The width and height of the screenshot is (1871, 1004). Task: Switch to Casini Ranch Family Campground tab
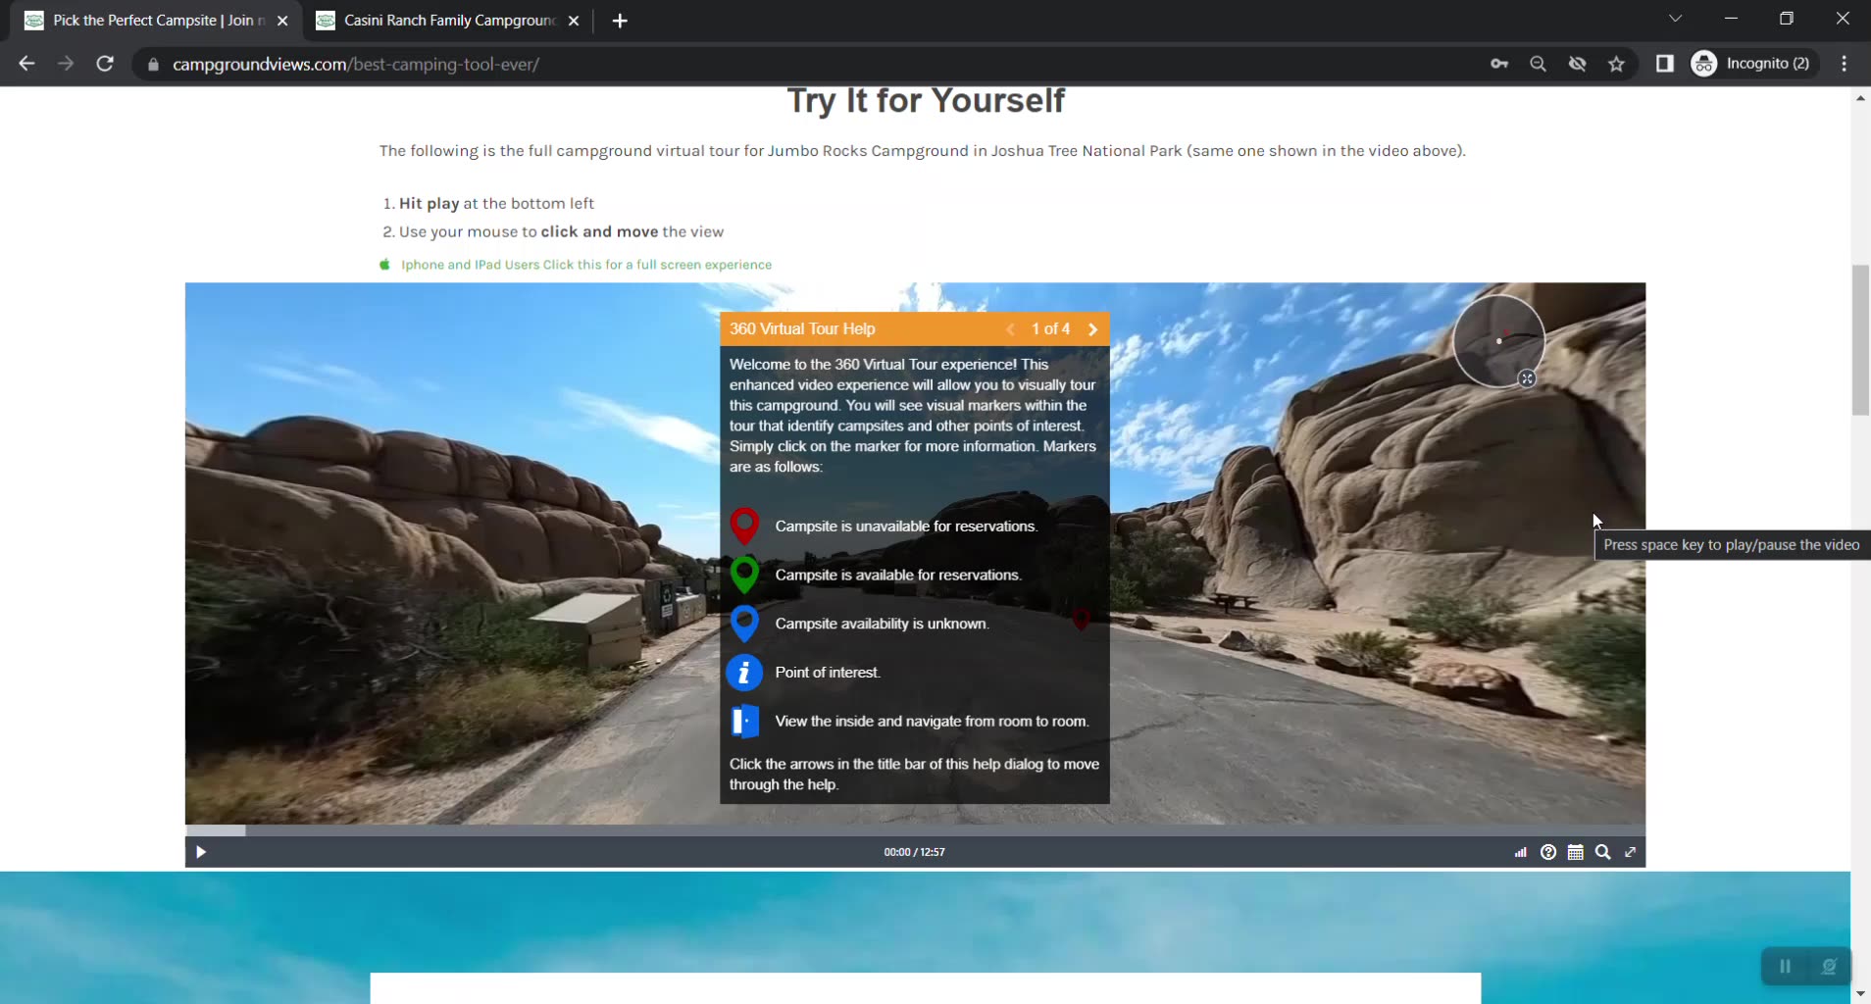[449, 21]
